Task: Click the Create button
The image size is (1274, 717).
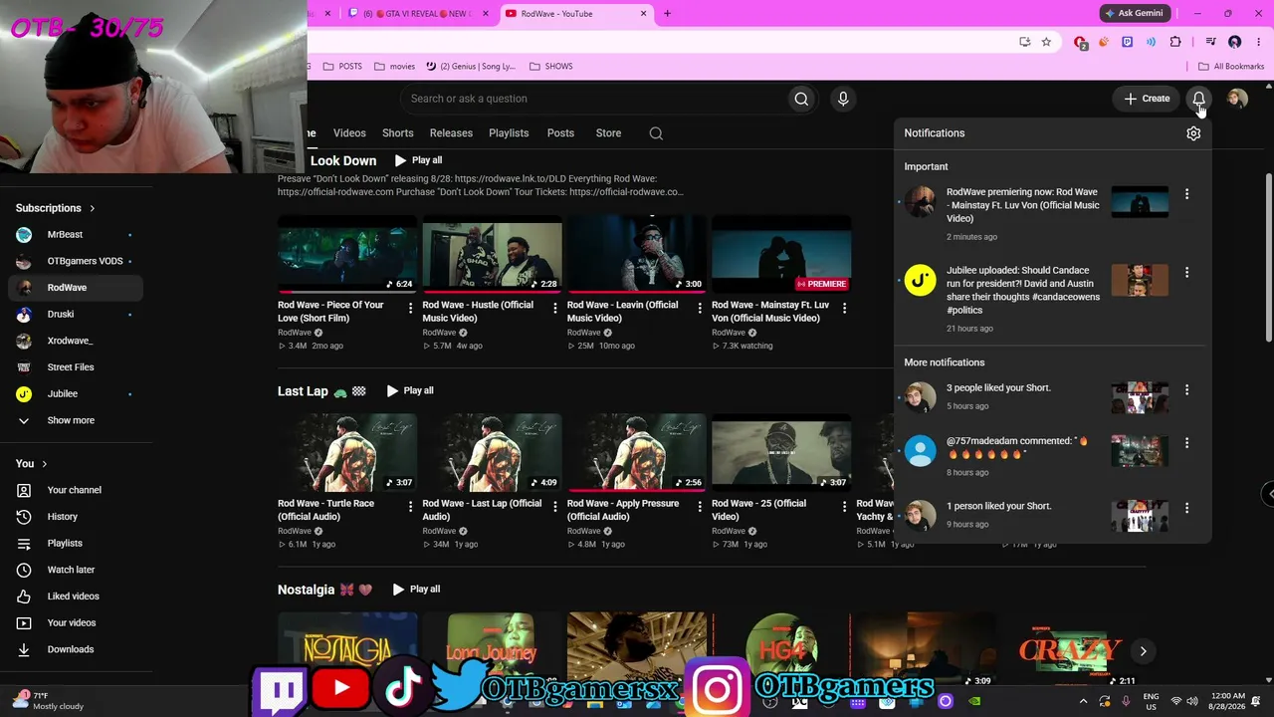Action: click(x=1147, y=99)
